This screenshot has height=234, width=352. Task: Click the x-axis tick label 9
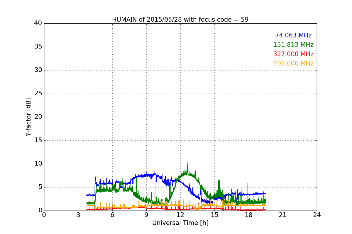[x=146, y=215]
